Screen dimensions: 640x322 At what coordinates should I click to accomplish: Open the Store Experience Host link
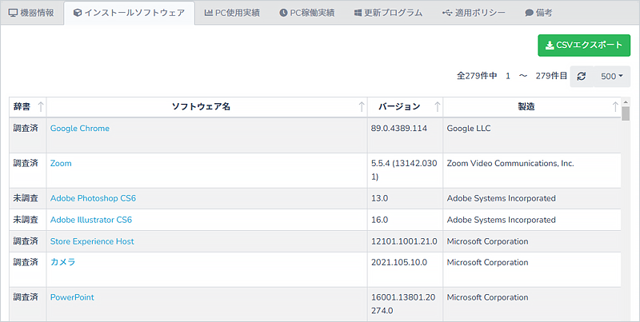(92, 241)
